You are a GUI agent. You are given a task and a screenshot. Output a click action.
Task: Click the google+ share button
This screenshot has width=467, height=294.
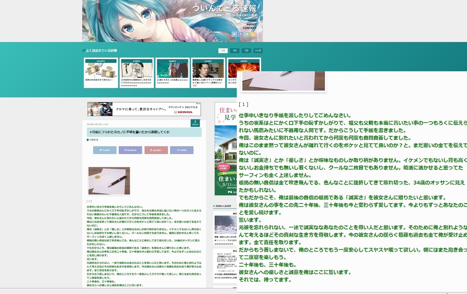pyautogui.click(x=156, y=150)
